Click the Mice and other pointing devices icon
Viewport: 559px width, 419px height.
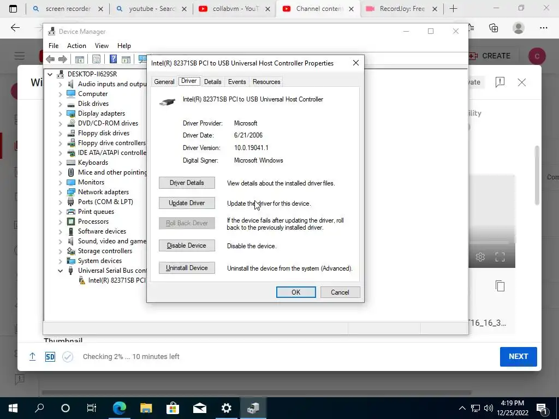[71, 172]
